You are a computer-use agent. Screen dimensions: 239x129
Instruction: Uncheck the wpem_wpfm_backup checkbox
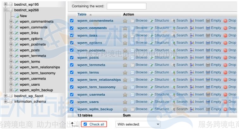[x=72, y=109]
